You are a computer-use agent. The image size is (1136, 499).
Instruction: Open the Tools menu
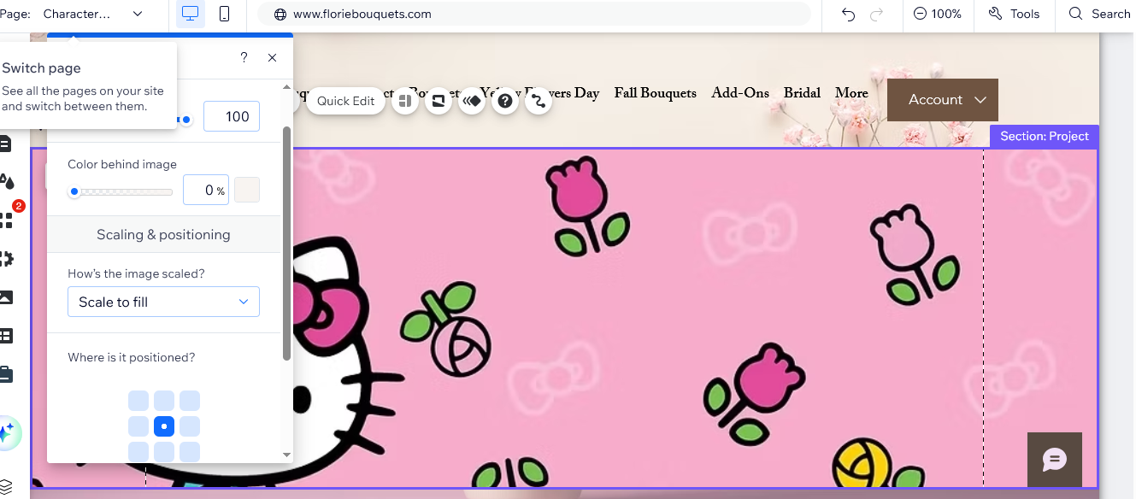pos(1014,14)
